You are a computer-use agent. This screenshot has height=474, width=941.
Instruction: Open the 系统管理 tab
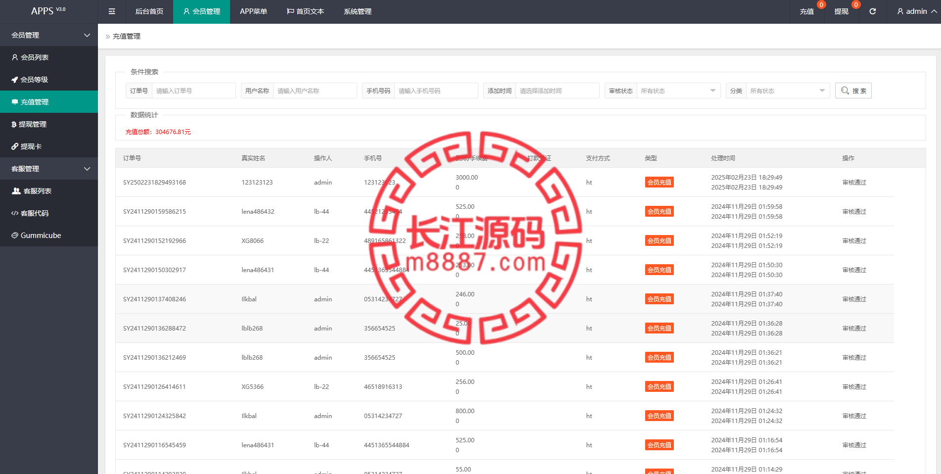tap(357, 11)
